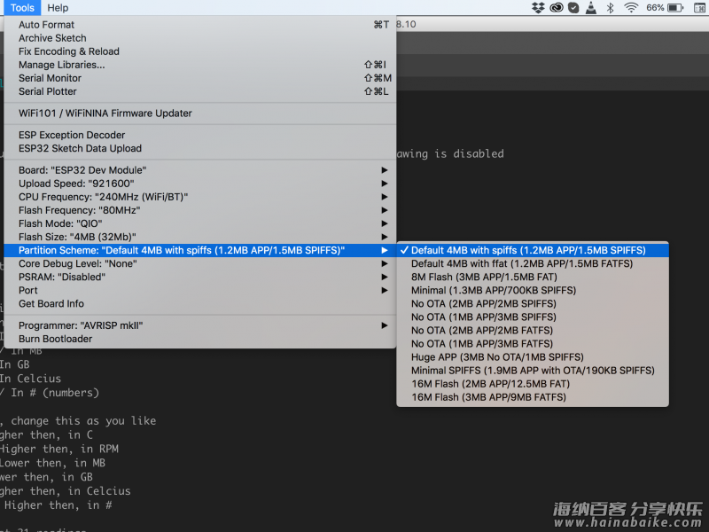709x532 pixels.
Task: Select No OTA (1MB APP/3MB FATFS)
Action: (x=533, y=344)
